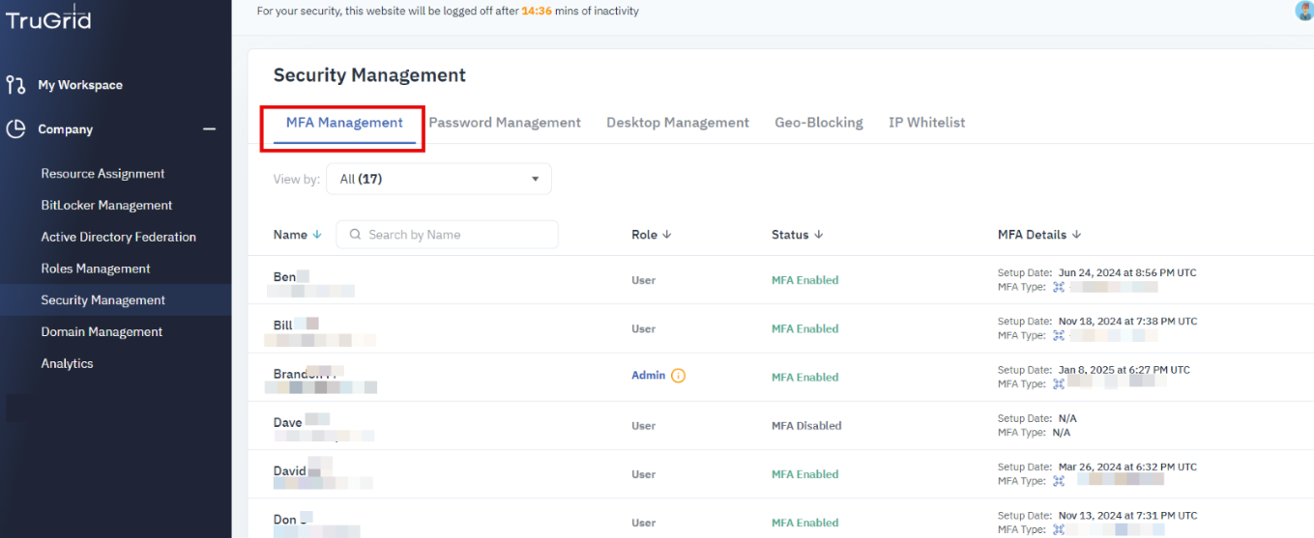Screen dimensions: 1314x538
Task: Switch to IP Whitelist tab
Action: tap(926, 123)
